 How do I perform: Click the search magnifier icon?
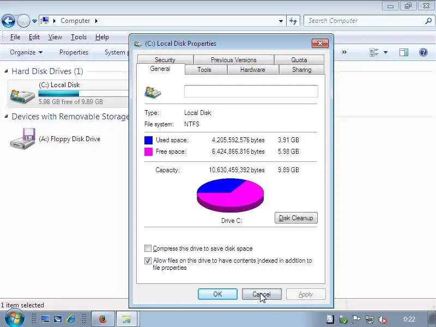pyautogui.click(x=428, y=21)
